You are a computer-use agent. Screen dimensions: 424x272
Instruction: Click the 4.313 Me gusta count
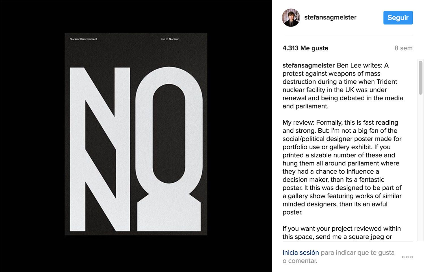[305, 48]
